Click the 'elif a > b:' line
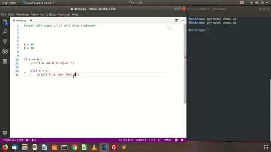271x152 pixels. click(x=39, y=71)
